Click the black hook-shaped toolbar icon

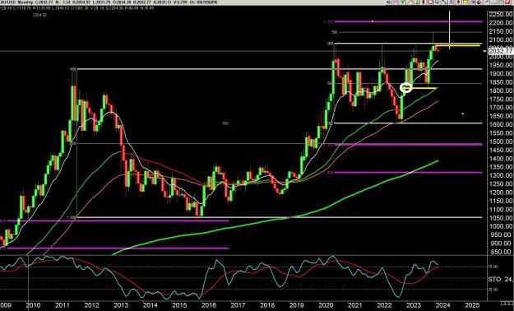(x=479, y=2)
